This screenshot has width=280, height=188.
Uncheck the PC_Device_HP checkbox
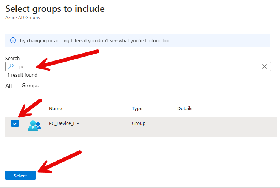(15, 123)
